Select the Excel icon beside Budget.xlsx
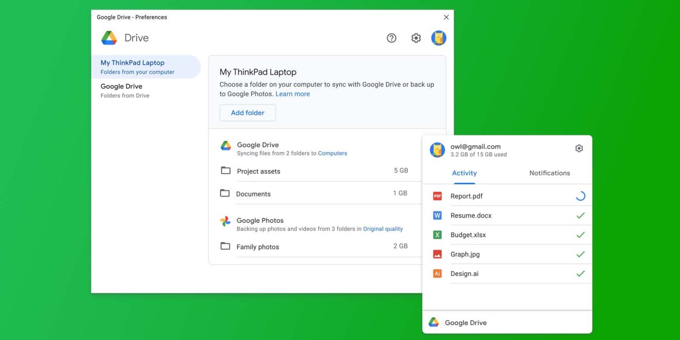The height and width of the screenshot is (340, 680). coord(437,234)
